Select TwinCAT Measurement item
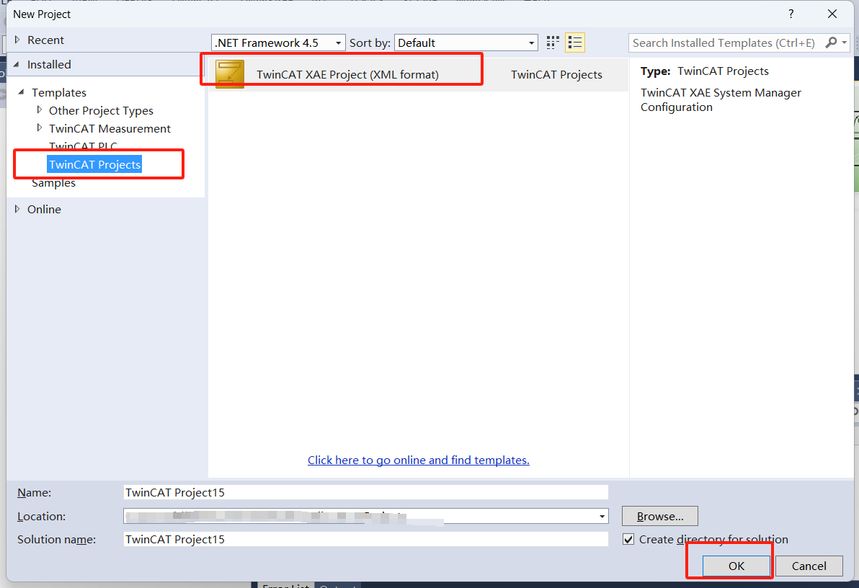The height and width of the screenshot is (588, 859). pyautogui.click(x=110, y=129)
